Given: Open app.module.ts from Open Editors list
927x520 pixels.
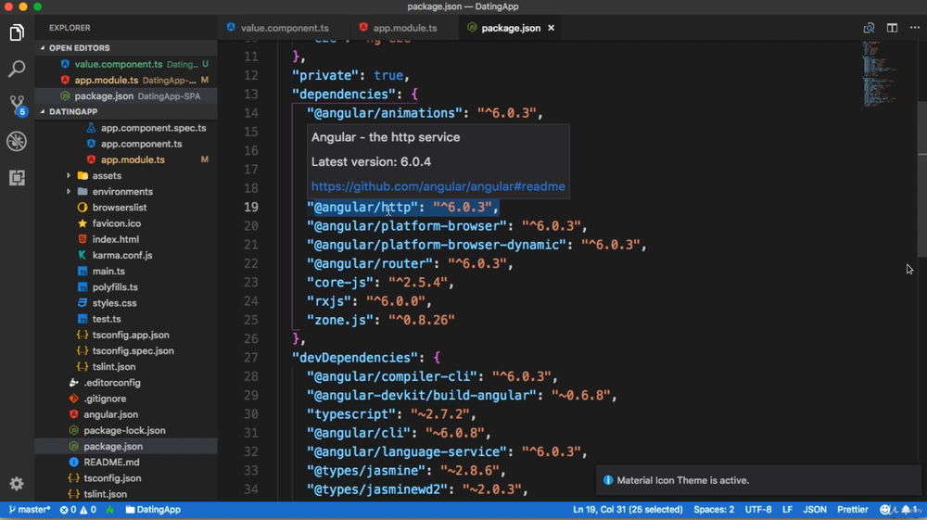Looking at the screenshot, I should point(126,80).
